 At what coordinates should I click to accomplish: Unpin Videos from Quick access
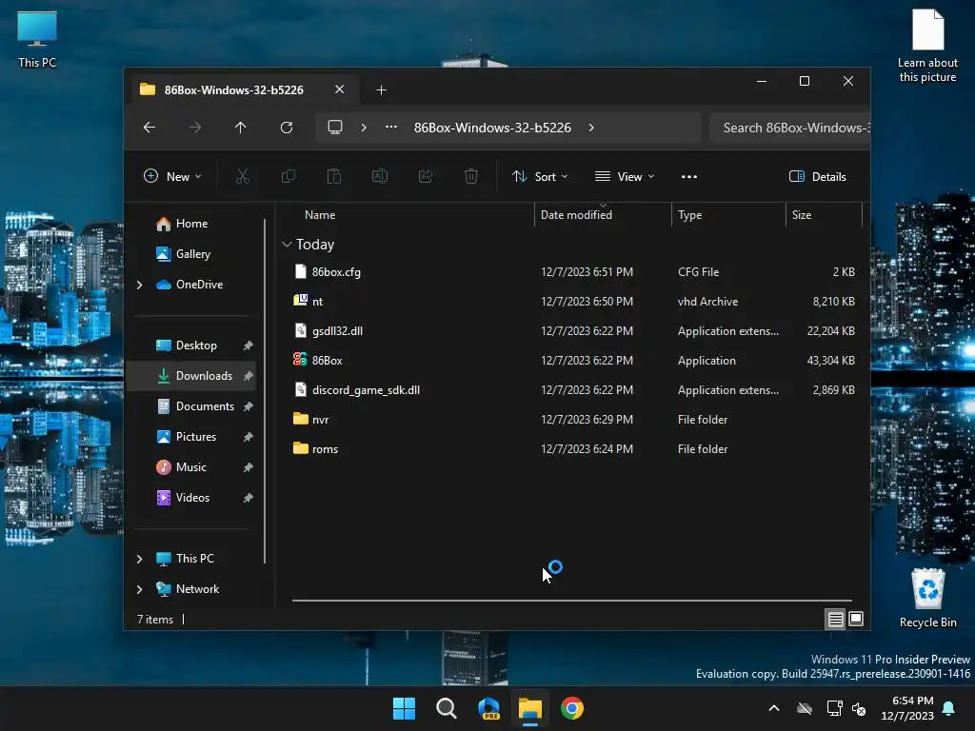pos(249,497)
